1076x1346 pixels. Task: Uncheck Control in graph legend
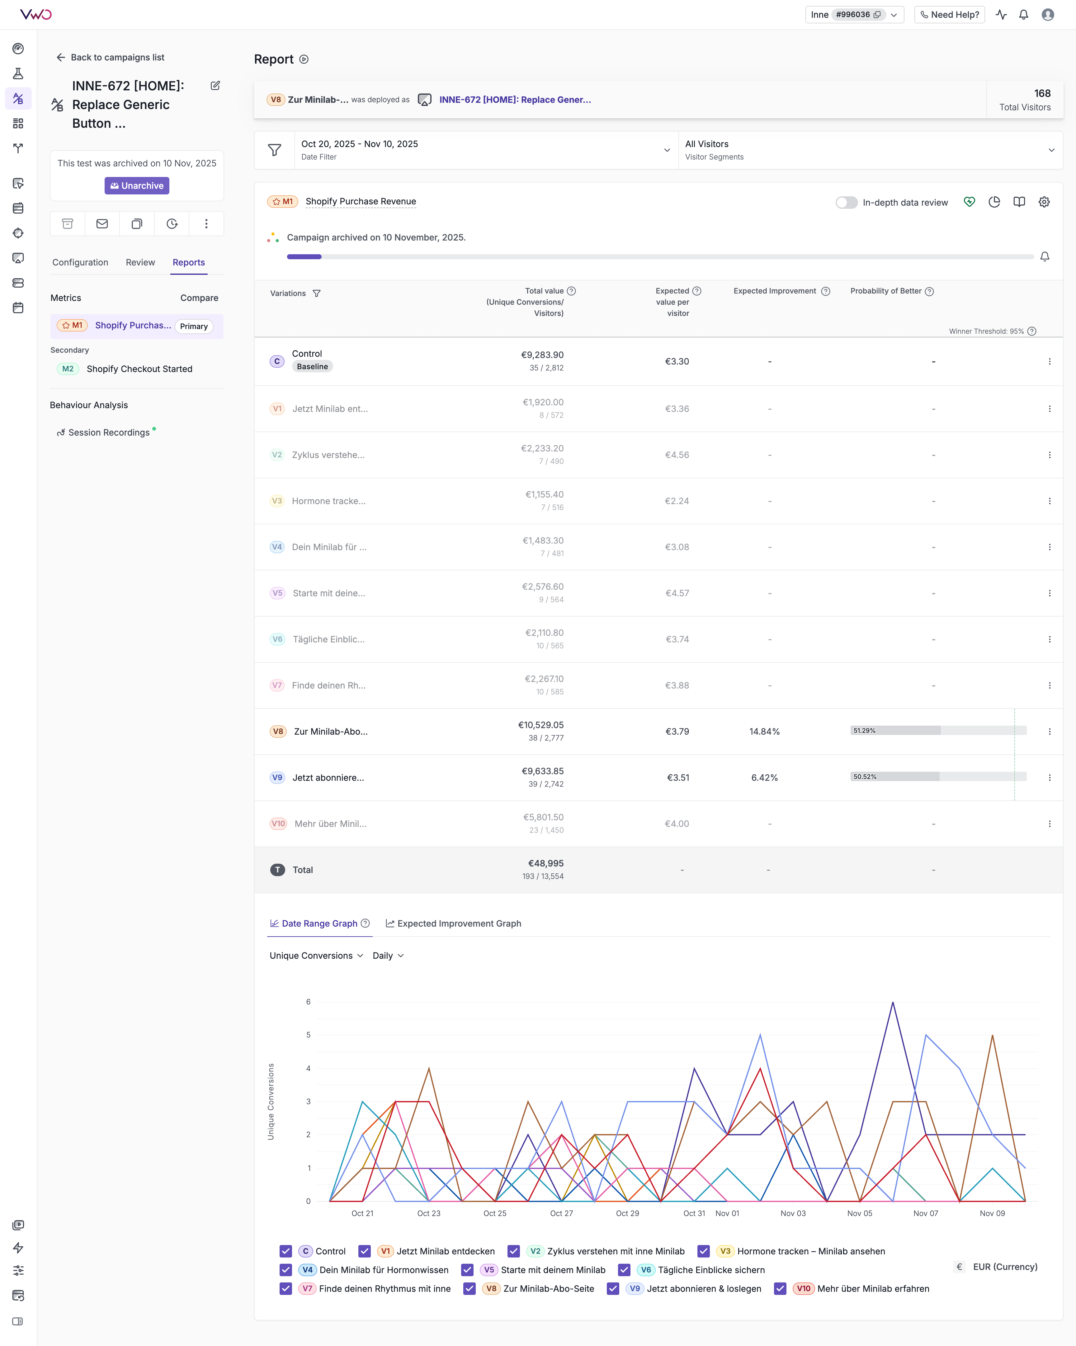[286, 1251]
